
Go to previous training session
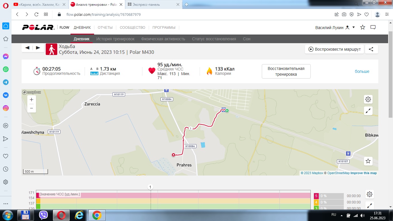coord(27,48)
